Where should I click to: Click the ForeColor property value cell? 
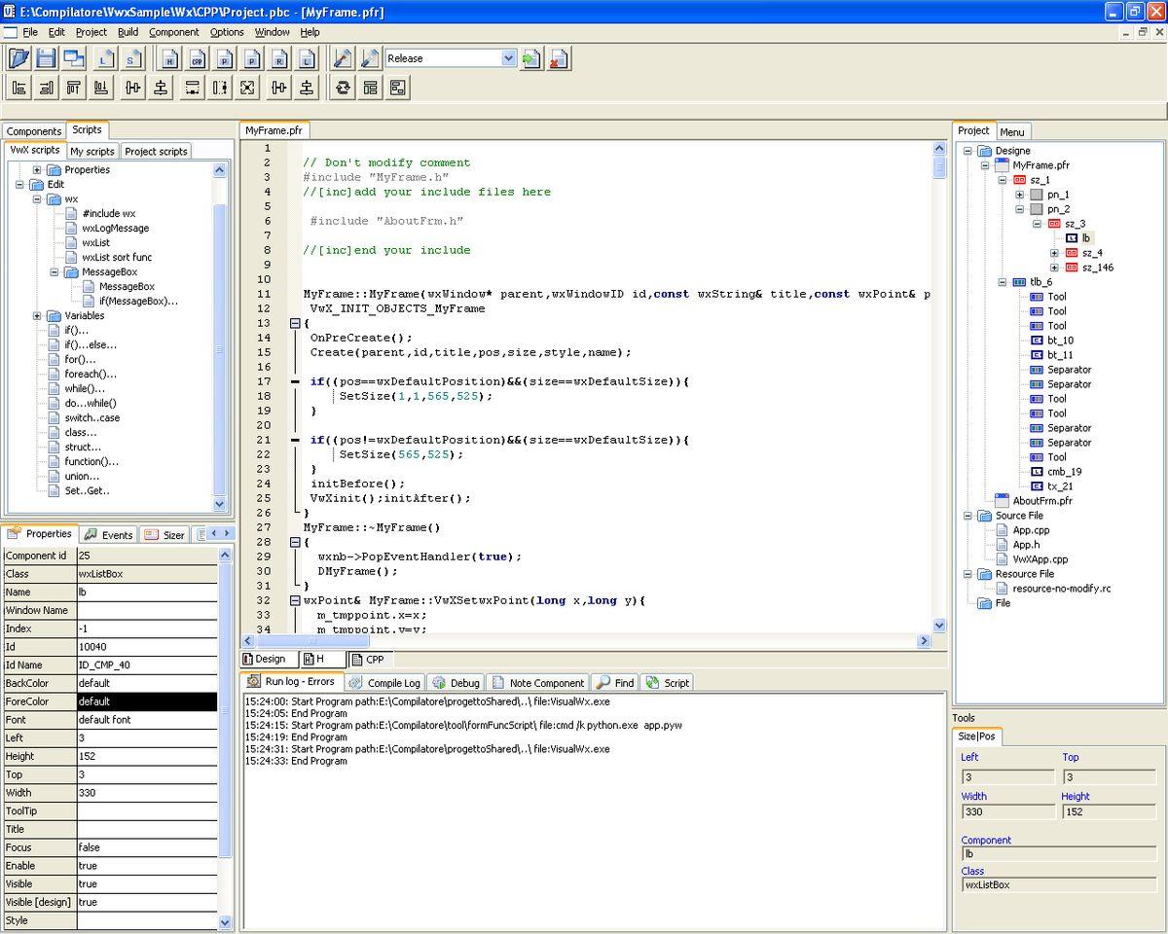pyautogui.click(x=147, y=701)
